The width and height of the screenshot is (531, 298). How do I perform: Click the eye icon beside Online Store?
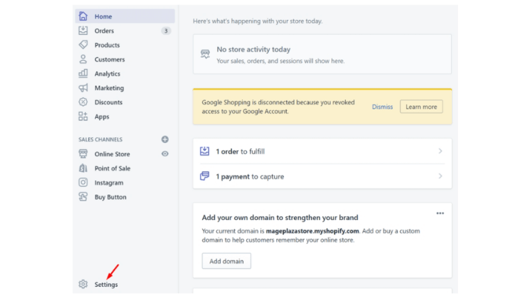165,154
